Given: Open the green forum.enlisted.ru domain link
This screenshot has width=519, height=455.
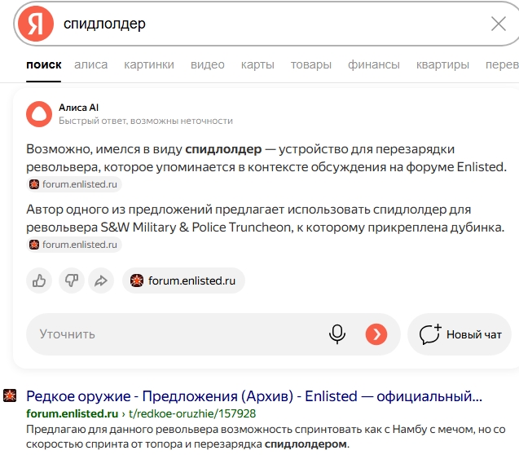Looking at the screenshot, I should pos(73,413).
